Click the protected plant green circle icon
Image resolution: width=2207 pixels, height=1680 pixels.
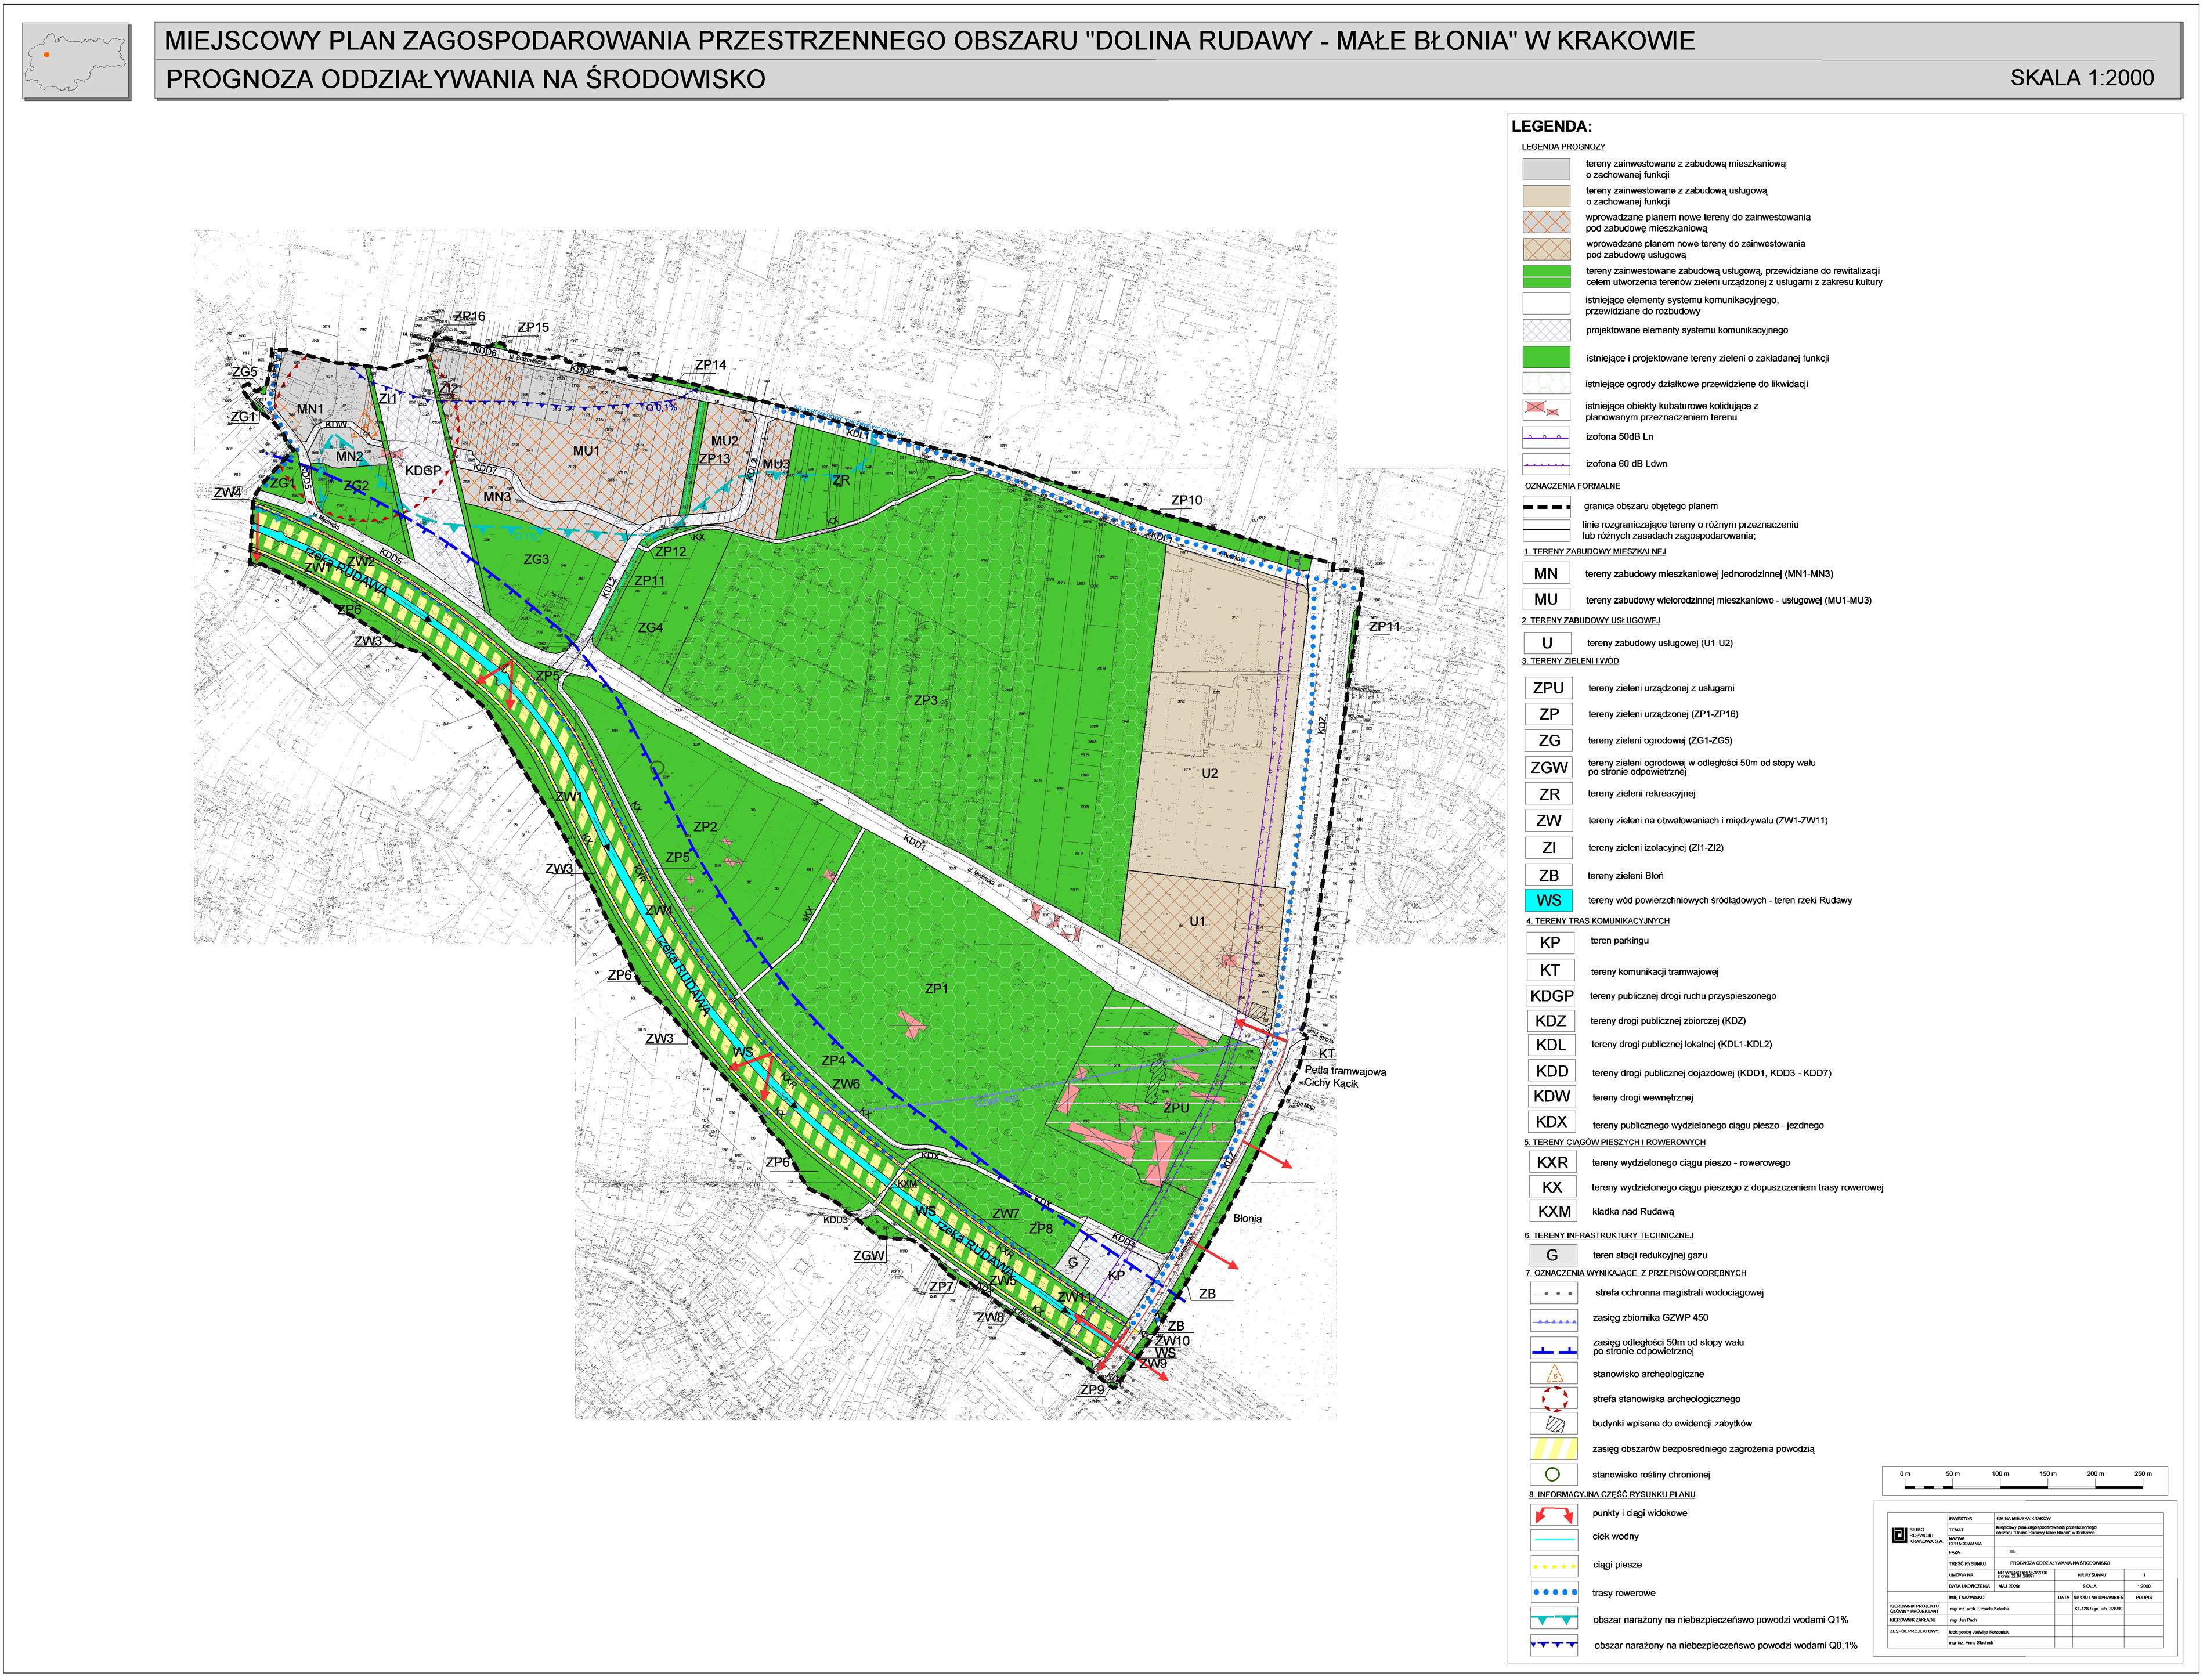[x=1552, y=1475]
